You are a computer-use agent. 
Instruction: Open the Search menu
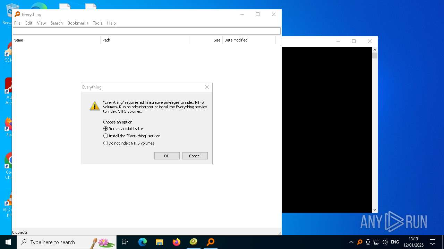pos(57,23)
